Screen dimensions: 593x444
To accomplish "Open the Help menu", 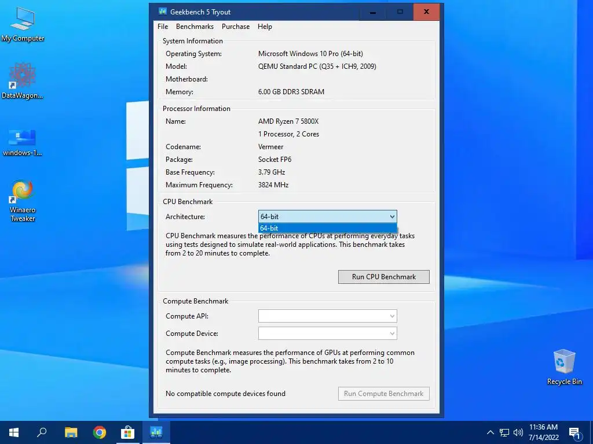I will click(x=265, y=27).
